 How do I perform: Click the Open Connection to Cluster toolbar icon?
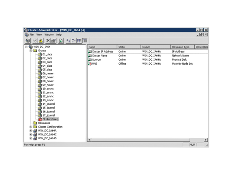click(28, 40)
